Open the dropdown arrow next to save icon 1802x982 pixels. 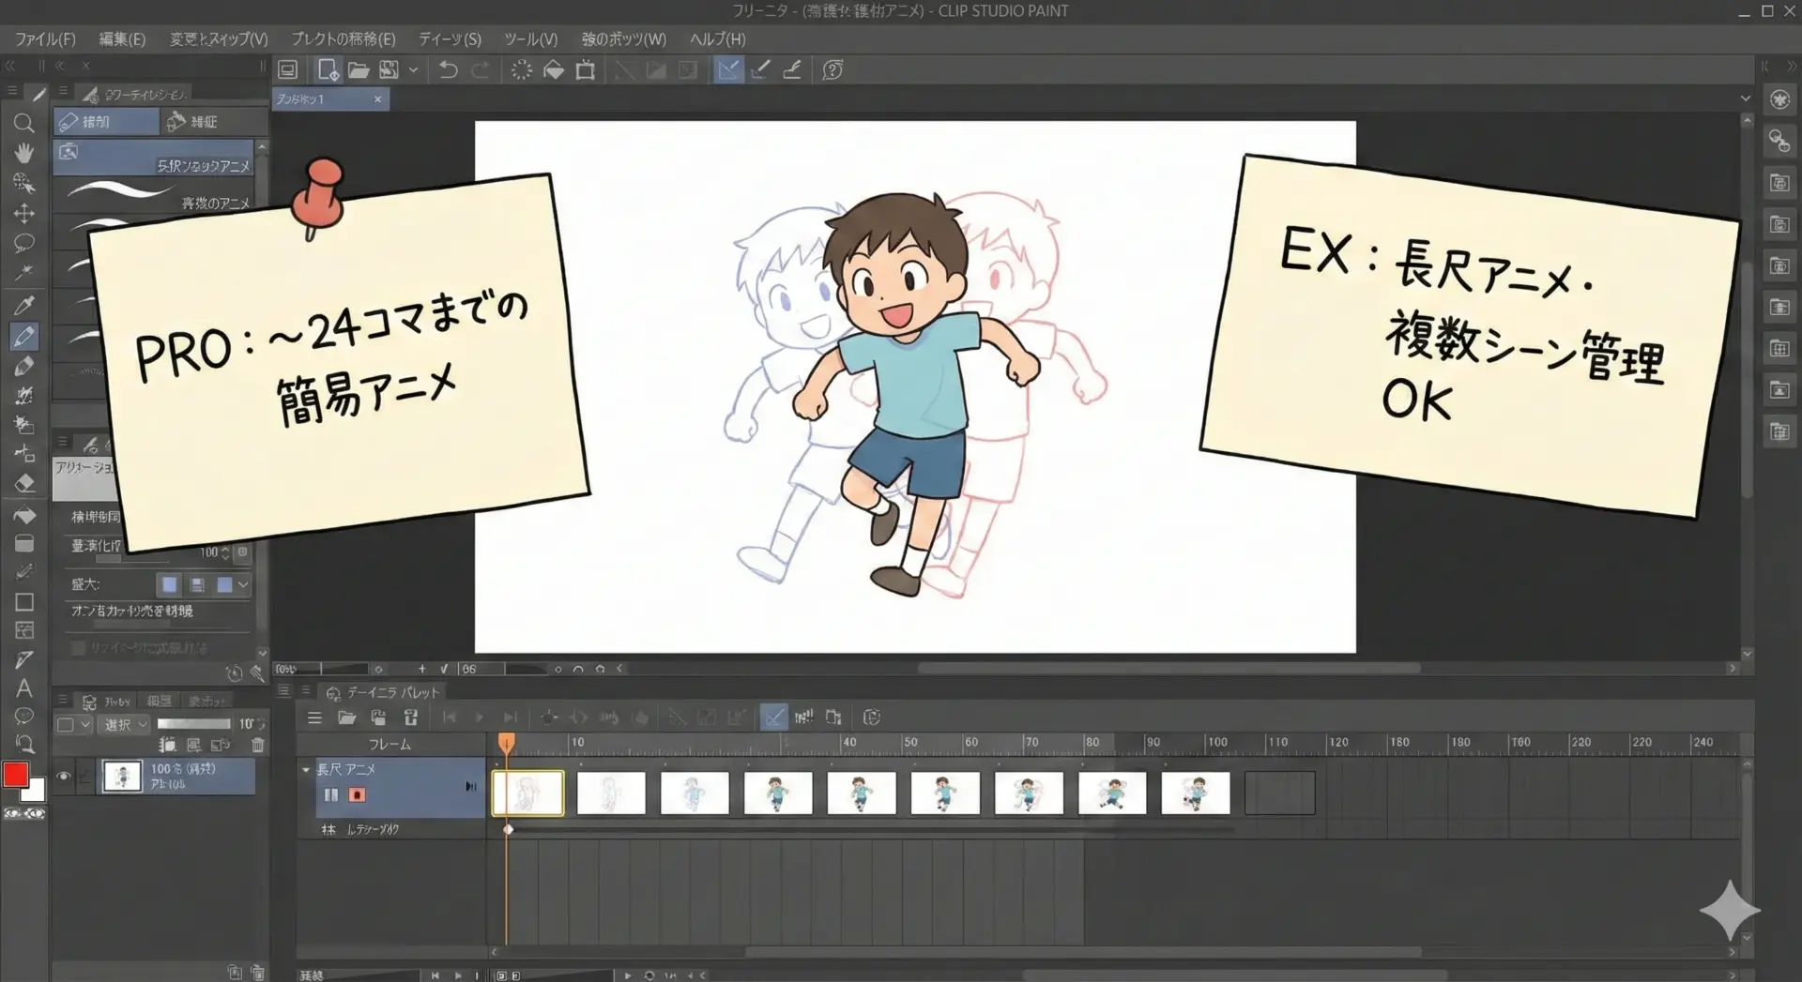point(413,70)
